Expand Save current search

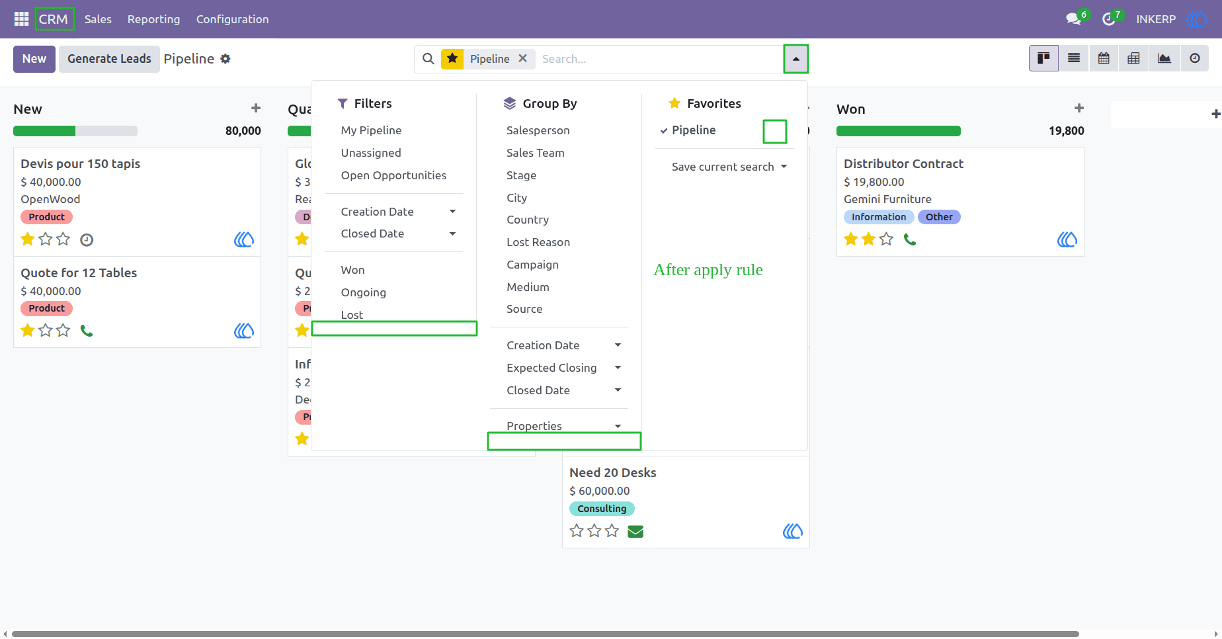729,167
